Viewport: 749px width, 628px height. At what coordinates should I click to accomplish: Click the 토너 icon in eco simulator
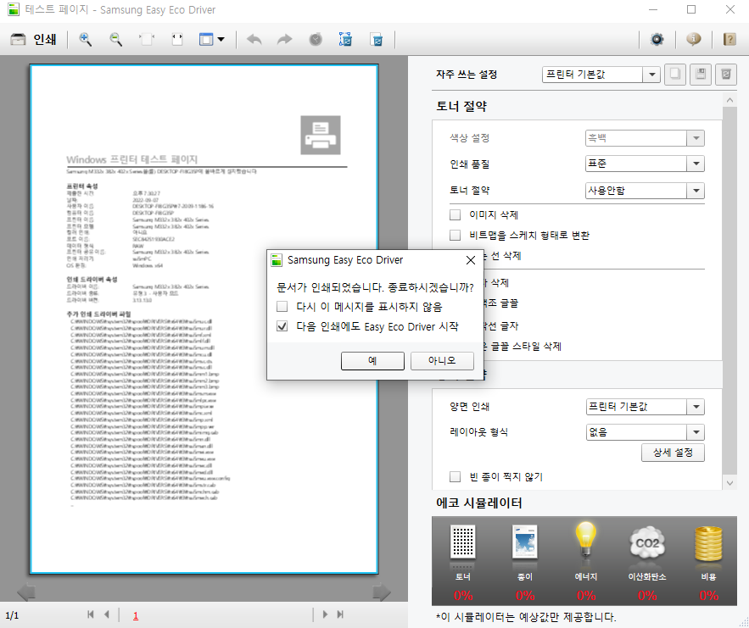coord(463,542)
